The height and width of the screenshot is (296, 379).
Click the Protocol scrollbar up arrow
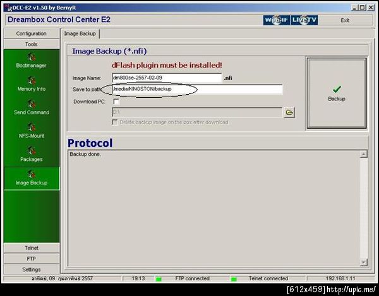tap(364, 154)
